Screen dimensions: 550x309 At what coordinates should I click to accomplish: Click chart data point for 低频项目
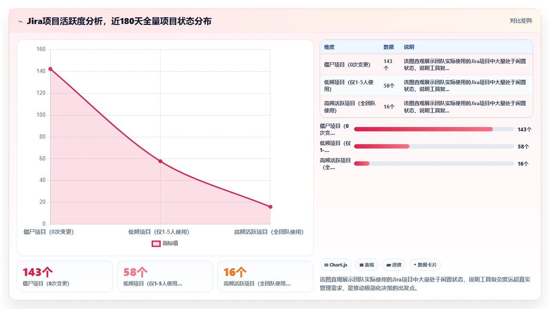[x=160, y=161]
